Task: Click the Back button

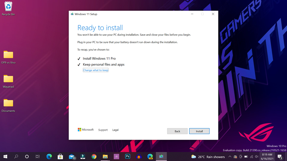Action: (177, 131)
